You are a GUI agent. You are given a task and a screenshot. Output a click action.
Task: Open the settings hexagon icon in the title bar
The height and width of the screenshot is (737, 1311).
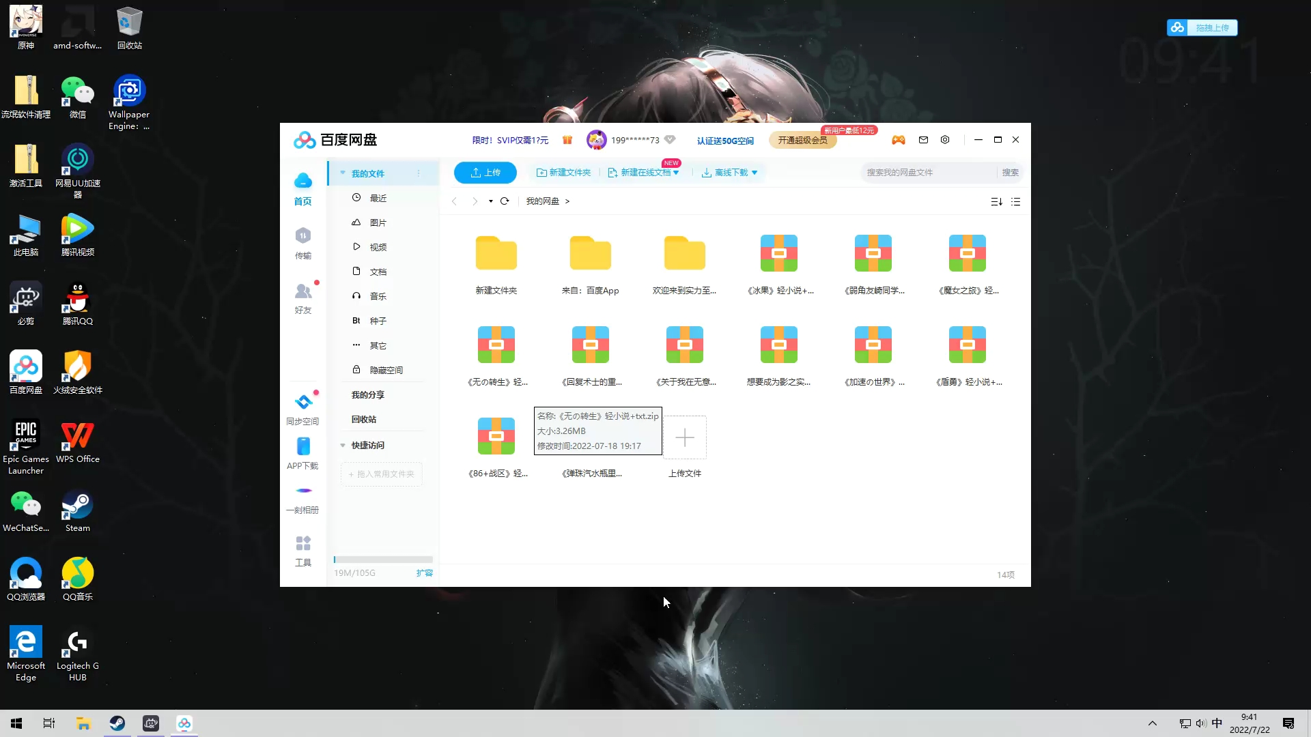tap(945, 140)
